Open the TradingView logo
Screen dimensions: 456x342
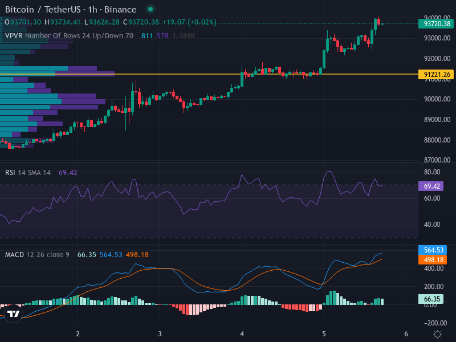tap(14, 313)
